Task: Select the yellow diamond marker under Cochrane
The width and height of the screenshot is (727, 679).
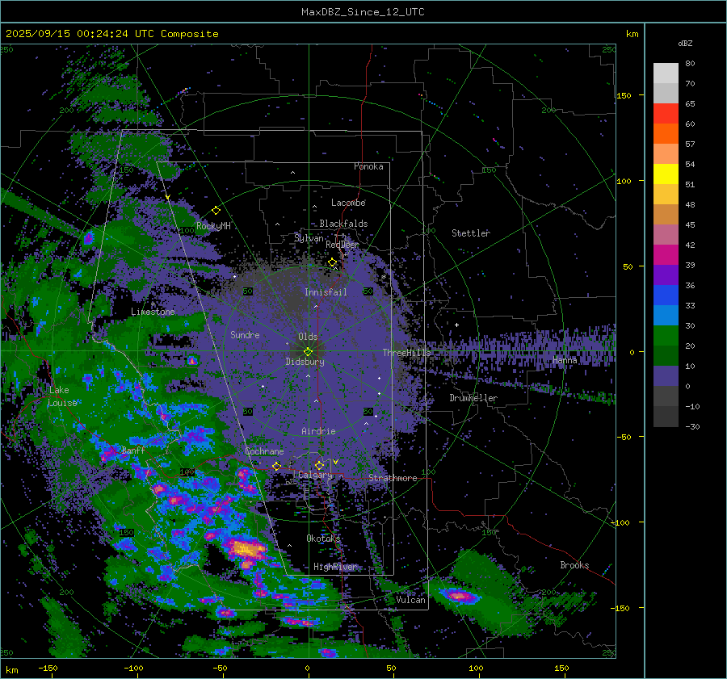Action: tap(277, 466)
